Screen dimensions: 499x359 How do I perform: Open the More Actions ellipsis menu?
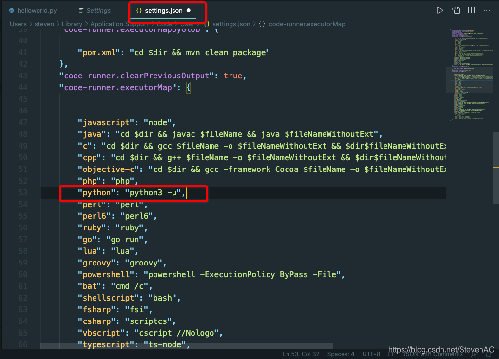tap(487, 11)
